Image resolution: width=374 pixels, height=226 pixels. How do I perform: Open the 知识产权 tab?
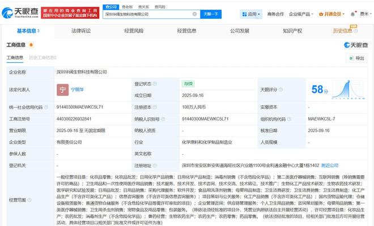[x=292, y=31]
